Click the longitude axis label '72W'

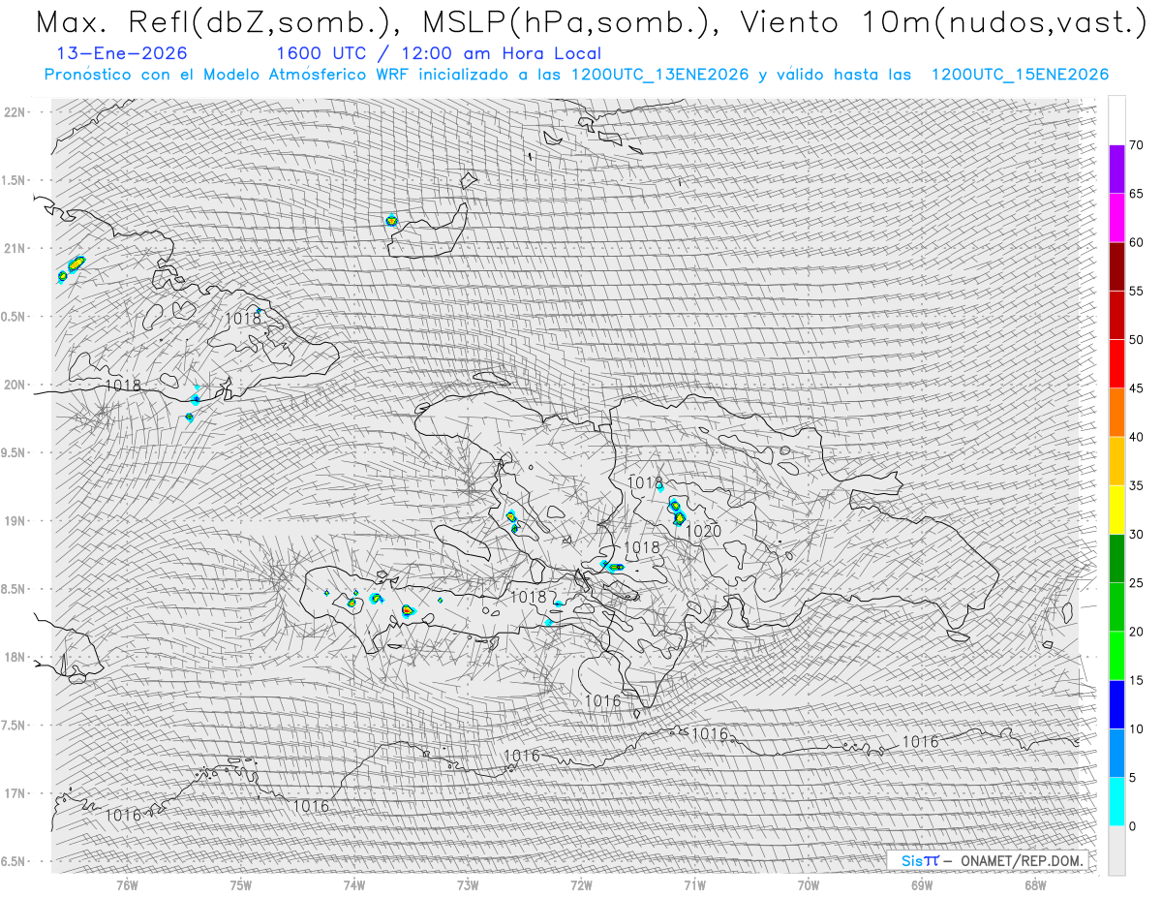pos(581,884)
